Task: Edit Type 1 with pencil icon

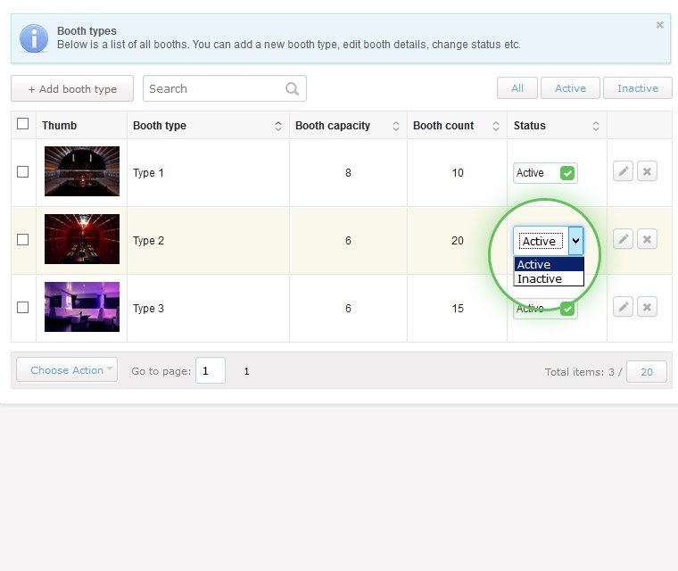Action: (623, 171)
